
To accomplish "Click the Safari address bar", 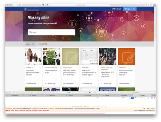I will (x=80, y=5).
